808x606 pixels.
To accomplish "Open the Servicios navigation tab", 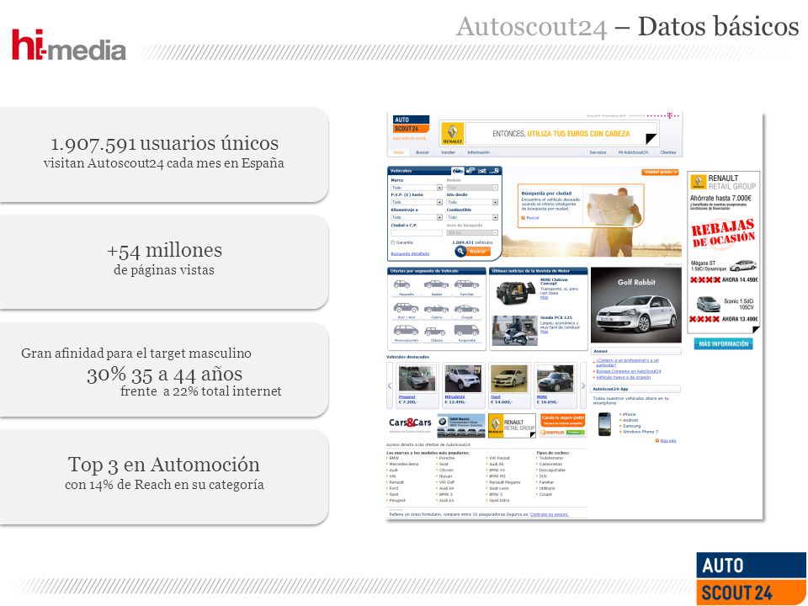I will click(x=598, y=152).
